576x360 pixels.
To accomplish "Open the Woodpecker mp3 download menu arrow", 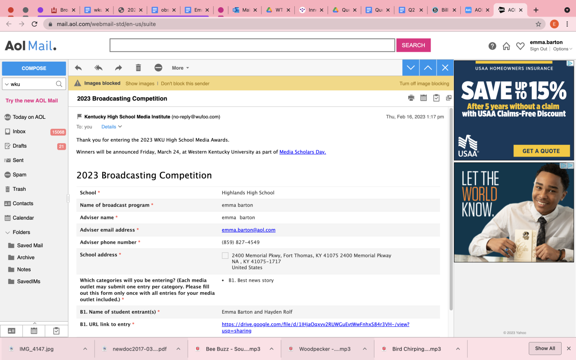I will (x=364, y=349).
